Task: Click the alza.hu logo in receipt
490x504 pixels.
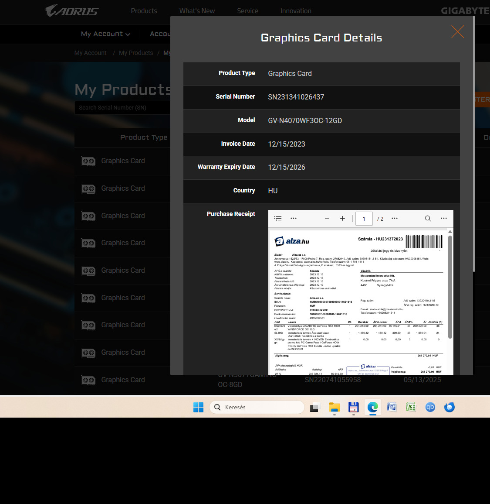Action: [x=292, y=241]
